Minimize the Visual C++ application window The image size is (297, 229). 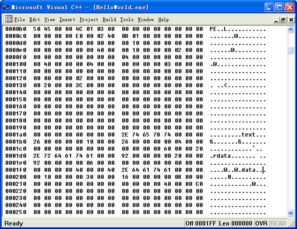[269, 7]
